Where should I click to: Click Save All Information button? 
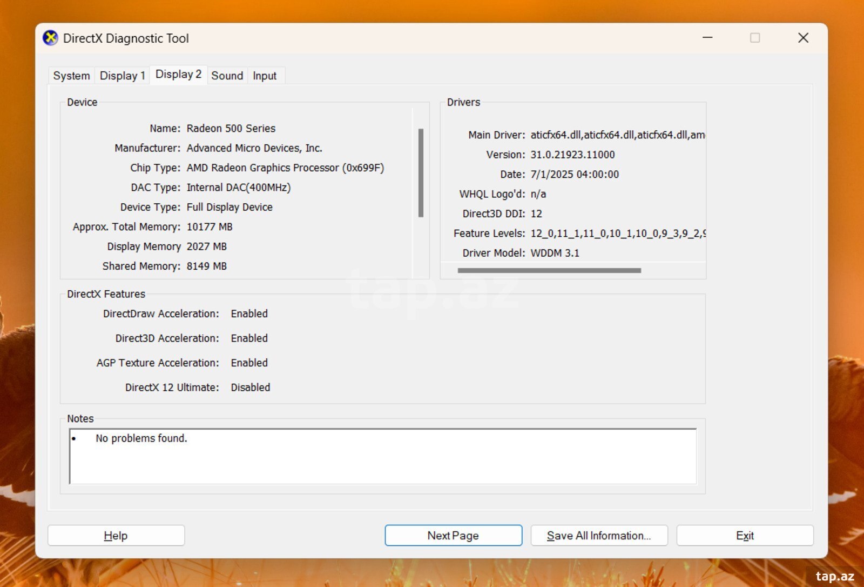599,536
